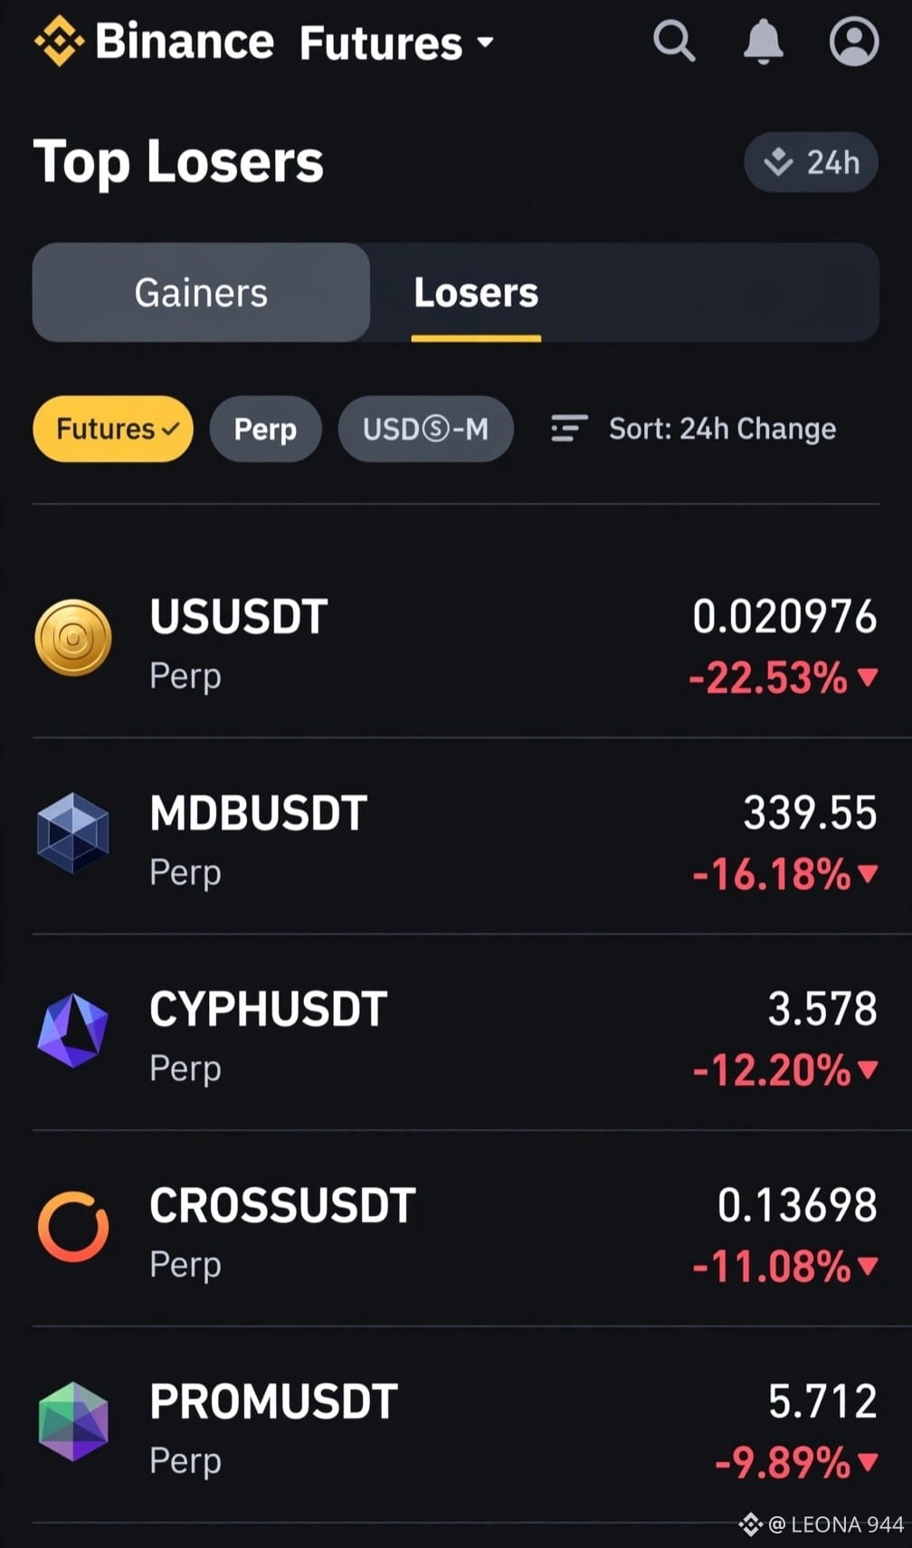Toggle the Futures filter chip
The width and height of the screenshot is (912, 1548).
(113, 429)
